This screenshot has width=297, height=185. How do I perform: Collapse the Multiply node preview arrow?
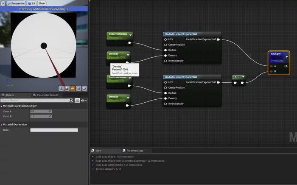tap(287, 57)
